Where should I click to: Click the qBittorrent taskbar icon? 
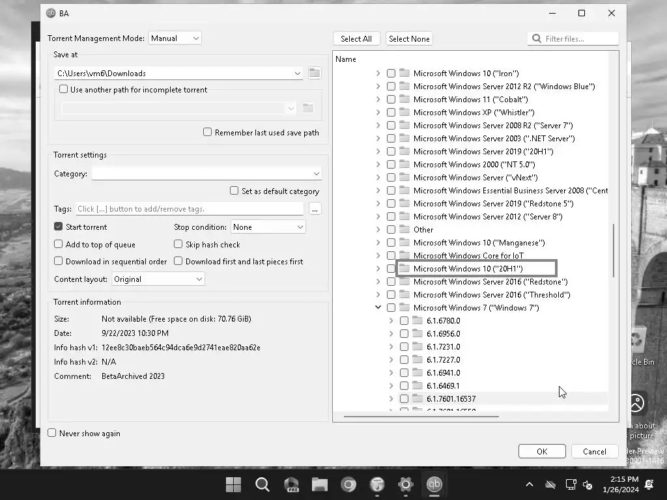[x=434, y=484]
